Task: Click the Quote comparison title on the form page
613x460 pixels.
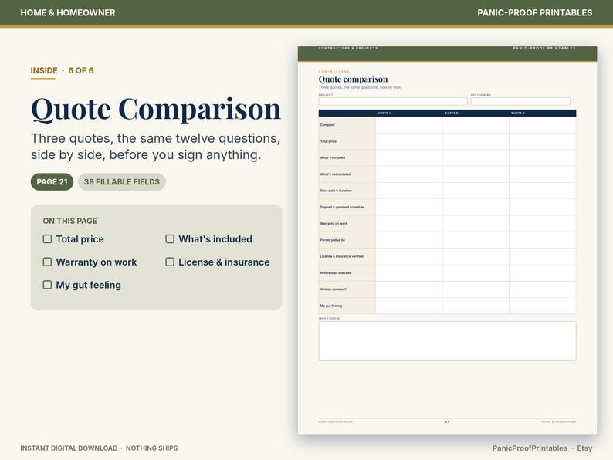Action: click(x=353, y=79)
